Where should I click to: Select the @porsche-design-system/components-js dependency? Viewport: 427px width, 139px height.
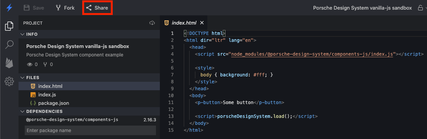point(72,119)
